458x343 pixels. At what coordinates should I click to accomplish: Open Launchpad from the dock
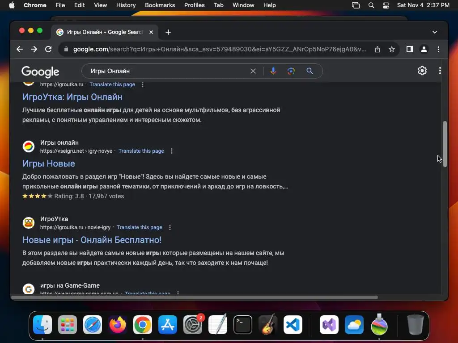click(x=68, y=325)
